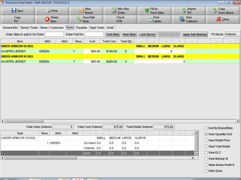
Task: Click the Total Units Ordered field
Action: pos(63,127)
